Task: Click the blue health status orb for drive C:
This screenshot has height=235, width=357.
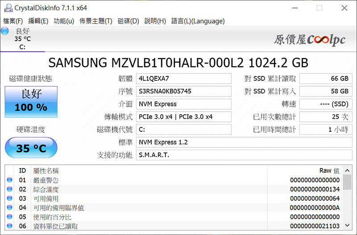Action: click(x=4, y=31)
